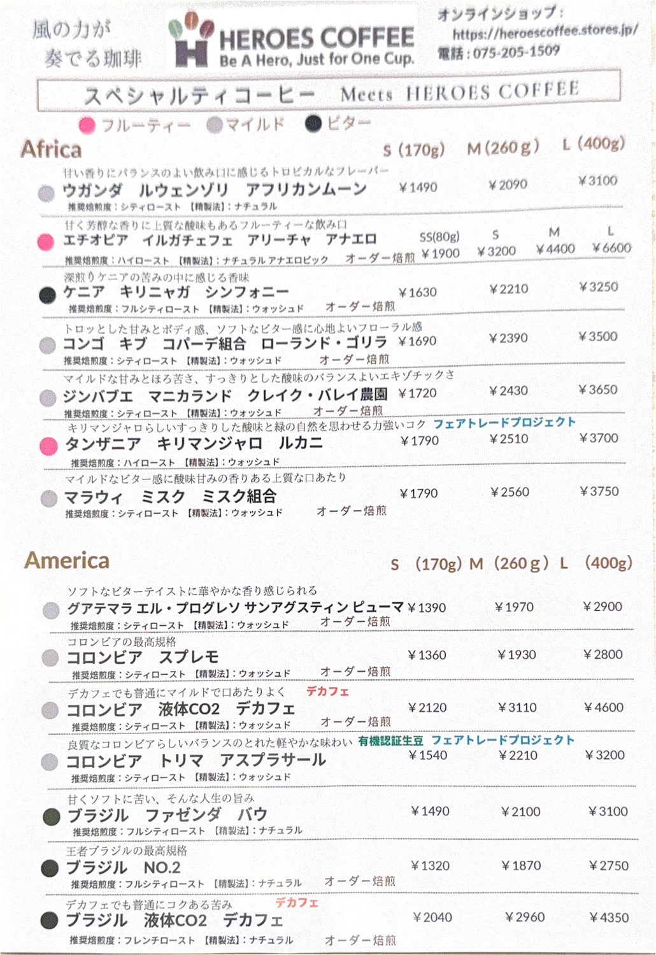The width and height of the screenshot is (656, 955).
Task: Click the dark dot beside ブラジル ファゼンダ バウ
Action: click(x=51, y=816)
